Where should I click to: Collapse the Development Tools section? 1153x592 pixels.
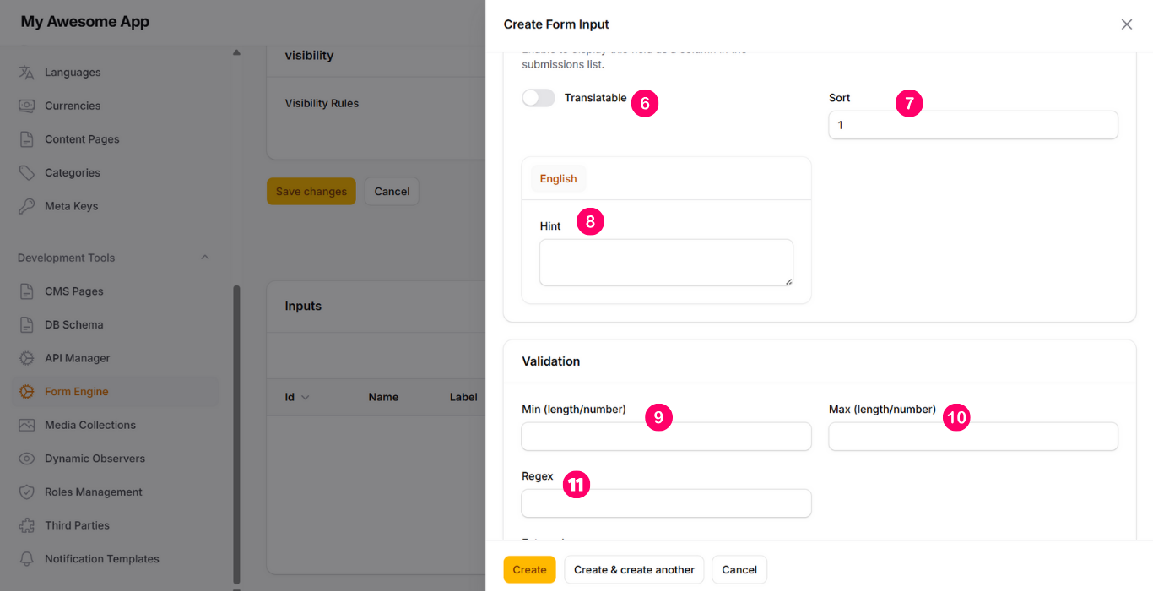(204, 258)
